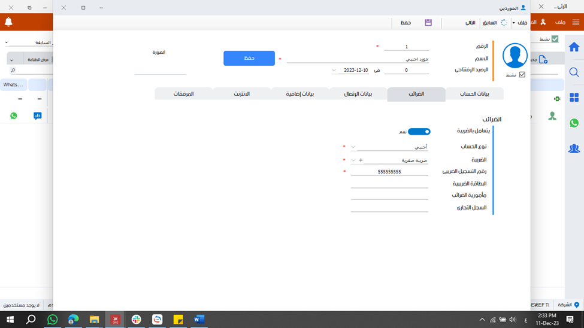Viewport: 584px width, 328px height.
Task: Open the 'الضريبة' tax dropdown arrow
Action: pyautogui.click(x=353, y=160)
